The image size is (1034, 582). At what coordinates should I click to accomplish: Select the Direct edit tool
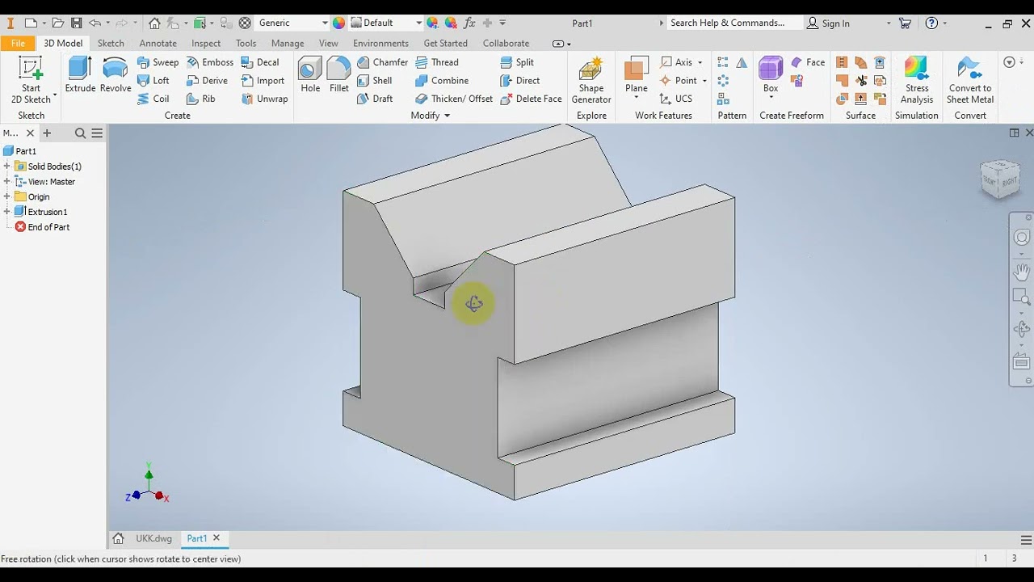point(519,80)
